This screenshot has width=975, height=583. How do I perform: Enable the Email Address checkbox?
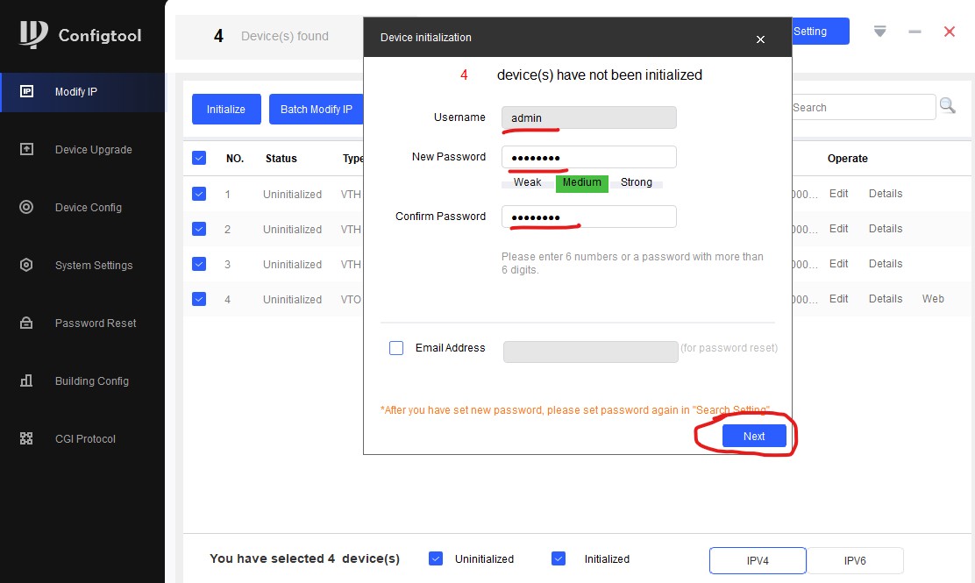[396, 348]
